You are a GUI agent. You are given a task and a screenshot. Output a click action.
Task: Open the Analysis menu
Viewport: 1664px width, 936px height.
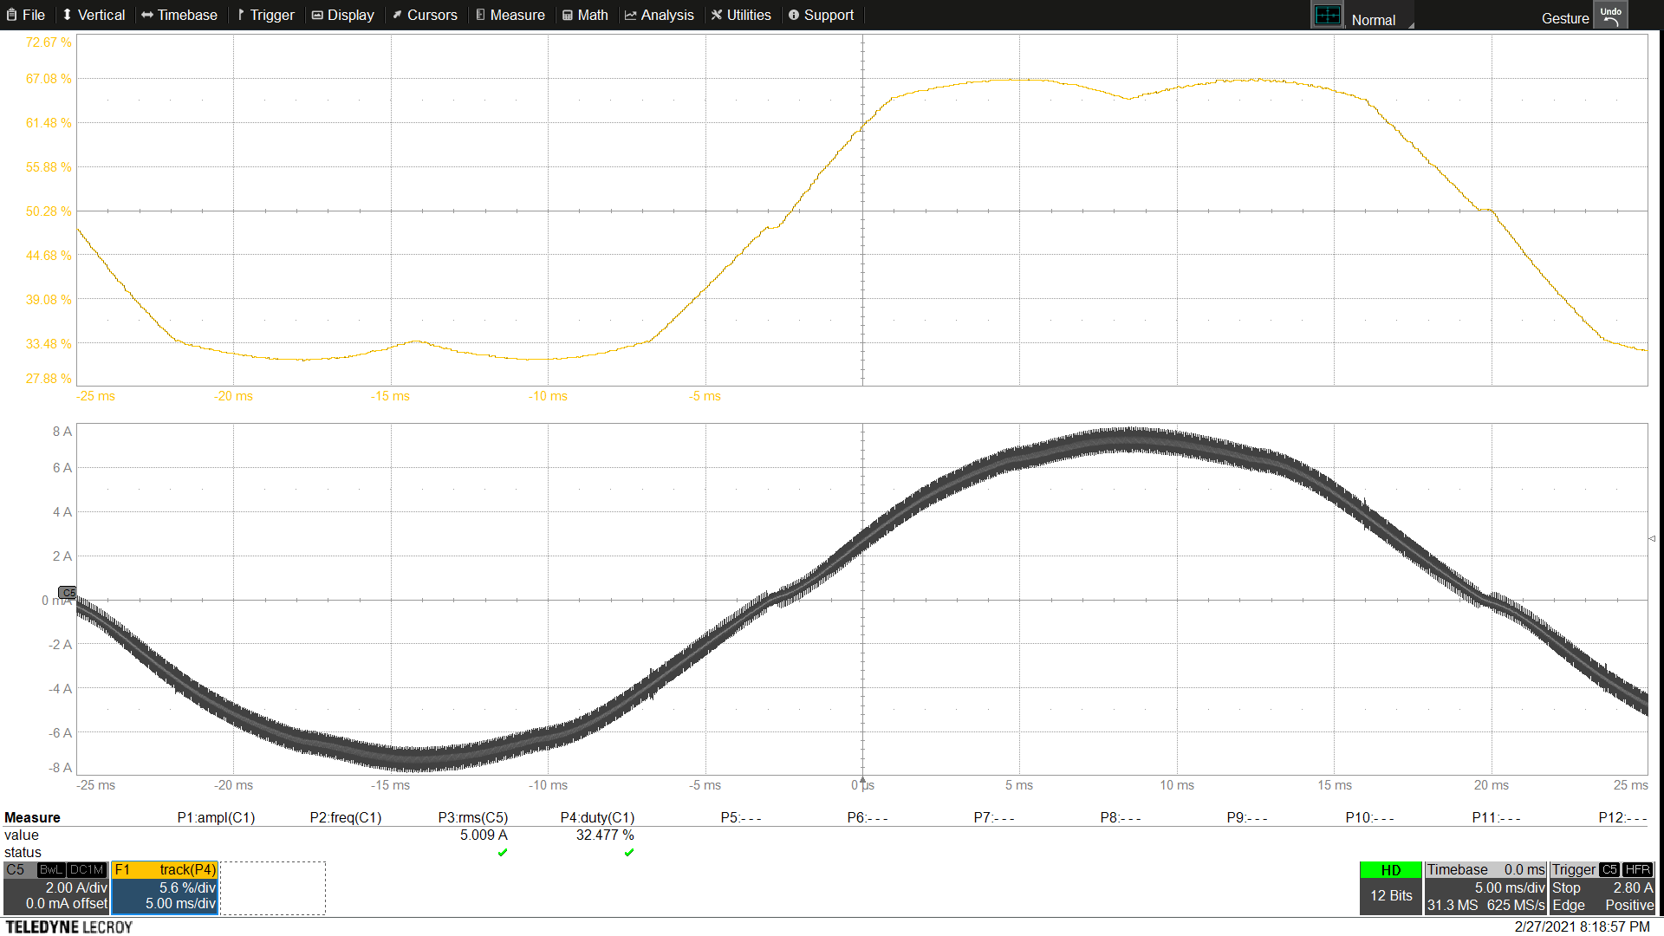point(660,15)
